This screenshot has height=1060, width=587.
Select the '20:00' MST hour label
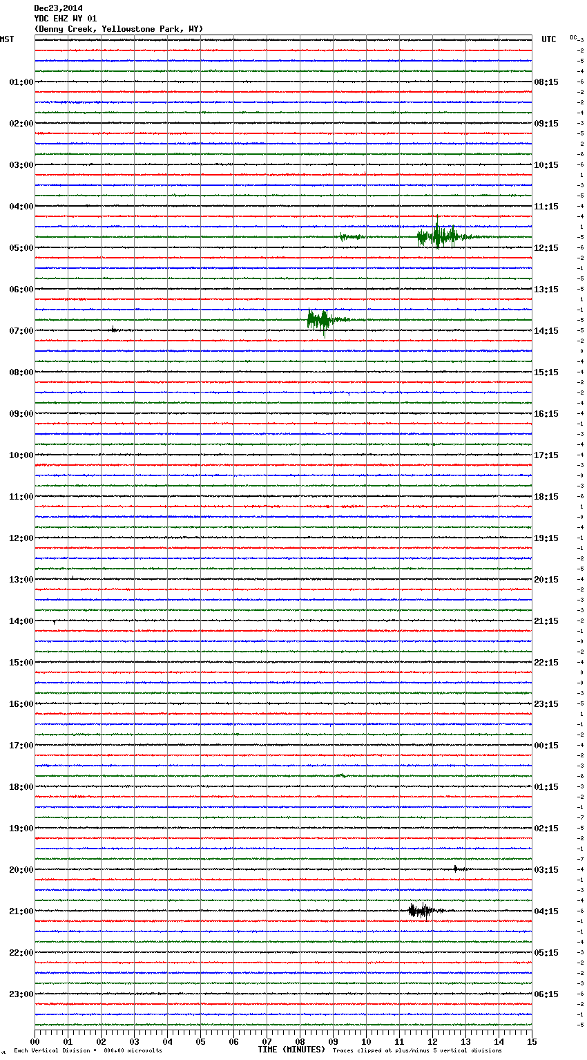pyautogui.click(x=21, y=870)
